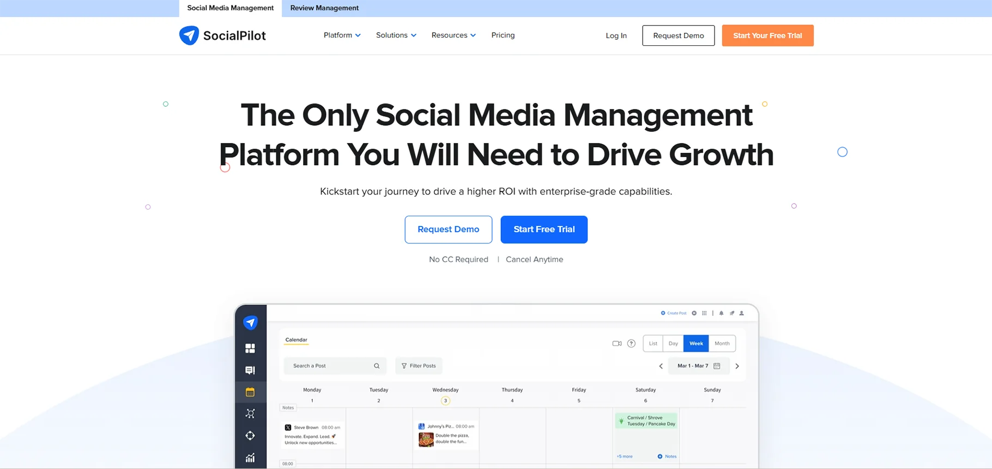The image size is (992, 469).
Task: Click the 08:00 time row label
Action: [288, 464]
